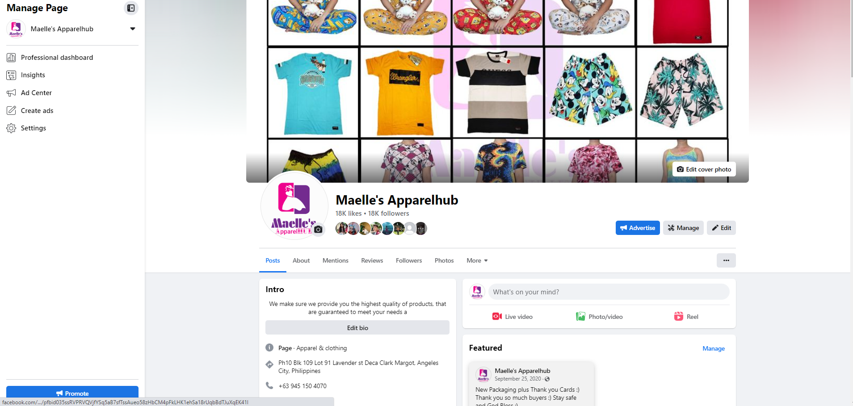Image resolution: width=853 pixels, height=406 pixels.
Task: Click the Create ads pencil icon
Action: click(x=11, y=110)
